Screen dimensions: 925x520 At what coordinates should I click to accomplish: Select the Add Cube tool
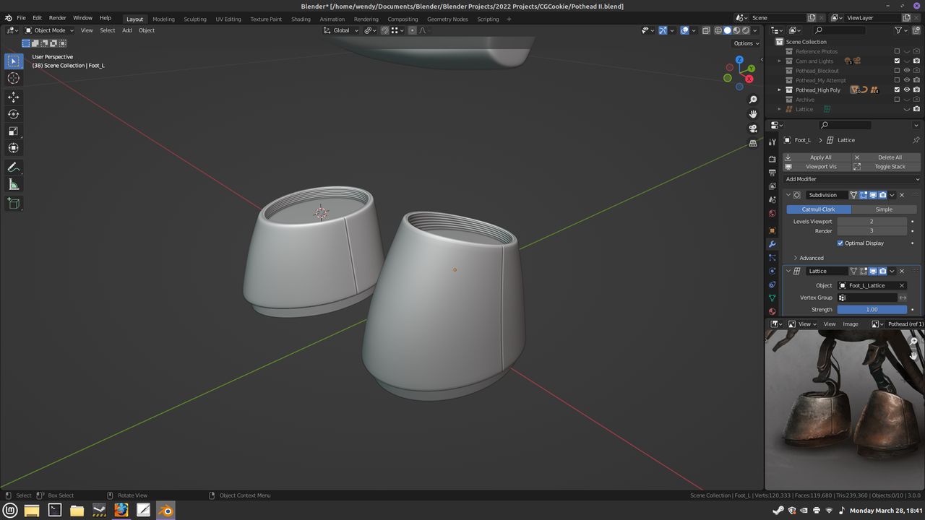(13, 204)
